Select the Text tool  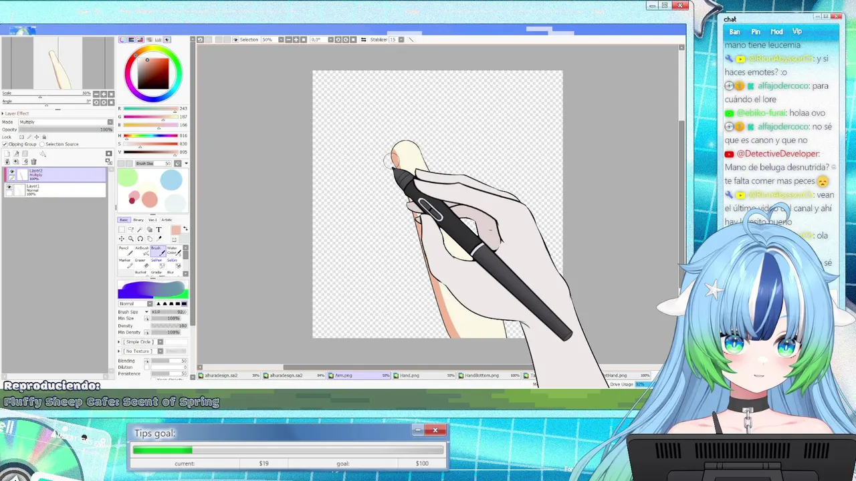(158, 229)
